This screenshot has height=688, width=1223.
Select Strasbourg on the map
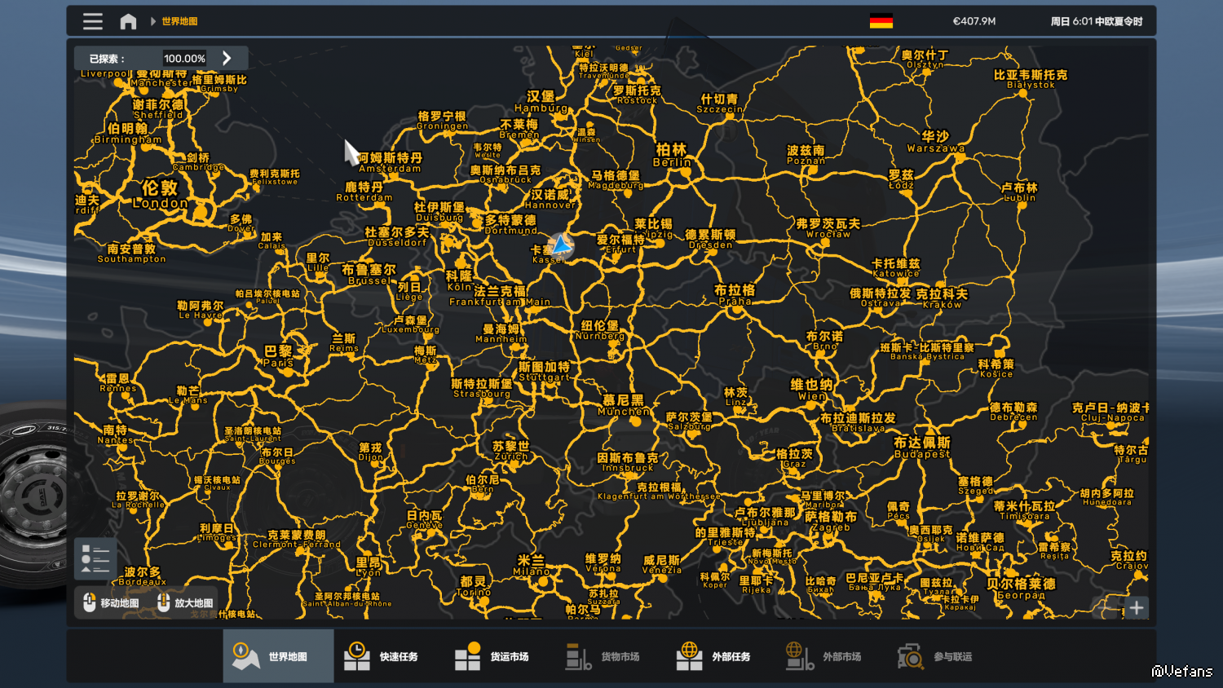point(482,388)
